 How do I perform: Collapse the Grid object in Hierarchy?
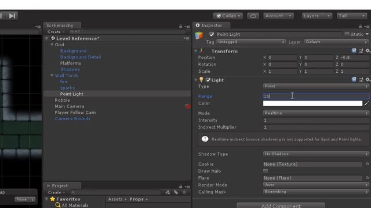click(52, 44)
